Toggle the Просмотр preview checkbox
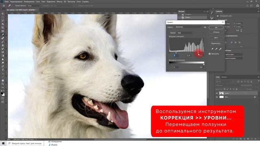 point(210,54)
